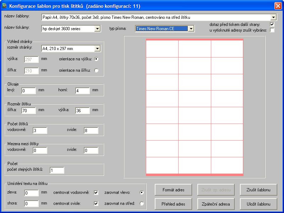The image size is (284, 213).
Task: Toggle dotaz před tiskem další strany checkbox
Action: [x=272, y=24]
